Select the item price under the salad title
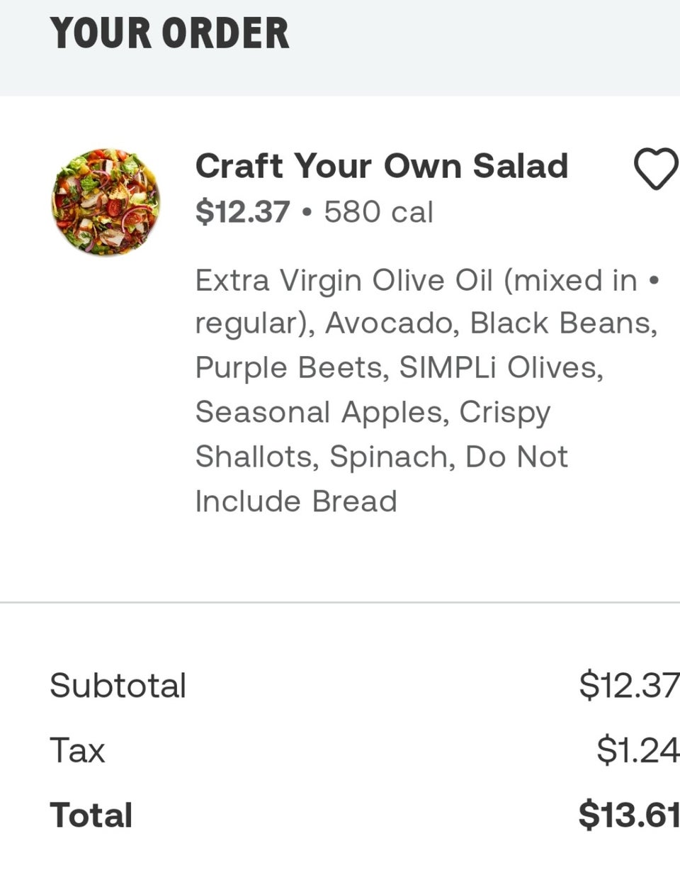Viewport: 680px width, 890px height. coord(242,212)
